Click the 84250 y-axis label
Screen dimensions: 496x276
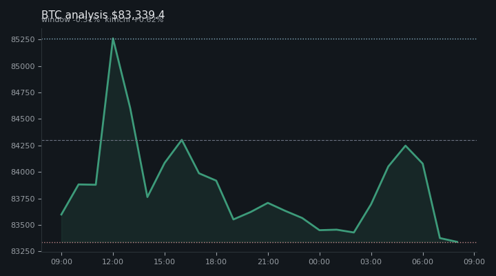tap(23, 146)
